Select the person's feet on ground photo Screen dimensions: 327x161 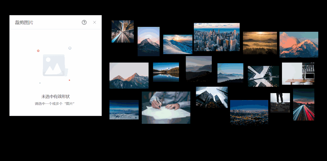[x=280, y=103]
